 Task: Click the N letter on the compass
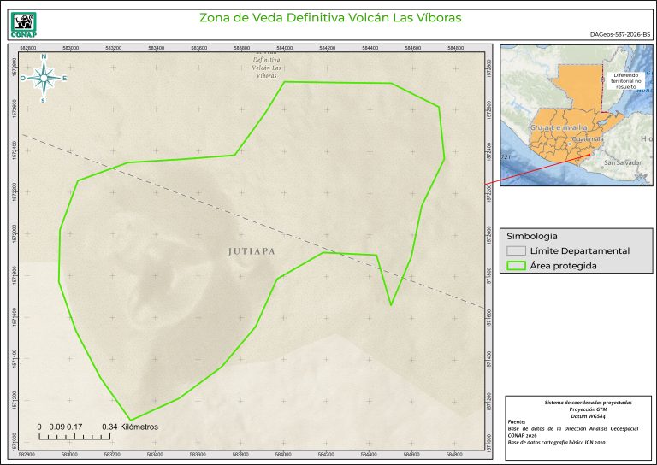44,57
